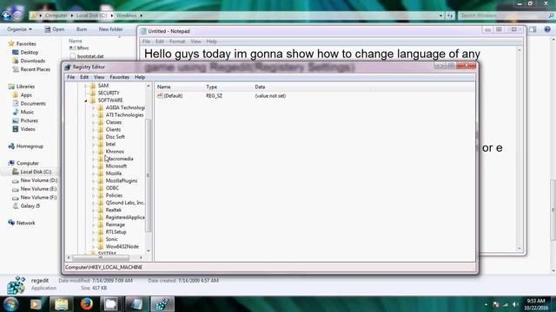
Task: Select Galaxy J5 device in Explorer sidebar
Action: pyautogui.click(x=30, y=206)
